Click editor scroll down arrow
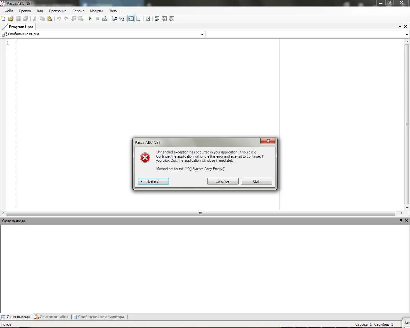The image size is (410, 328). 407,208
